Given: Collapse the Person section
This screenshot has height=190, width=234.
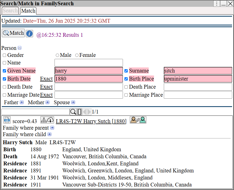Looking at the screenshot, I should coord(19,48).
